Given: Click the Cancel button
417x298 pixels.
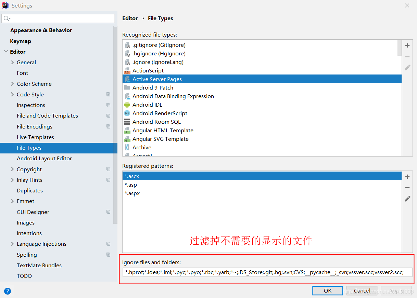Looking at the screenshot, I should [362, 290].
